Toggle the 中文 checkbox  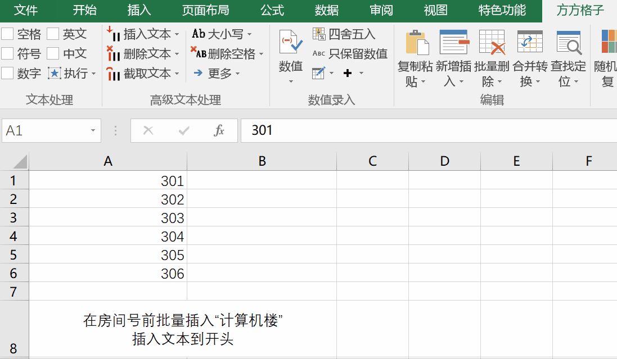pyautogui.click(x=53, y=53)
